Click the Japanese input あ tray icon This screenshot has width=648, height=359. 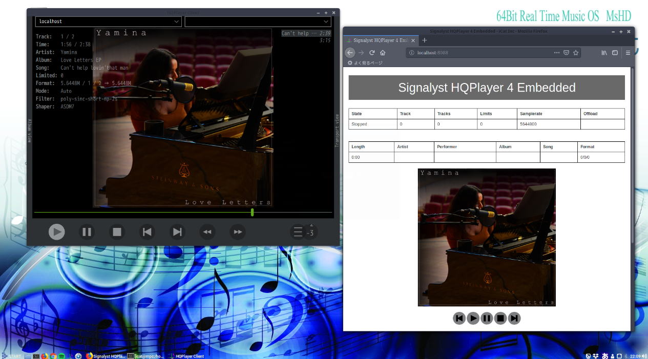[x=604, y=356]
